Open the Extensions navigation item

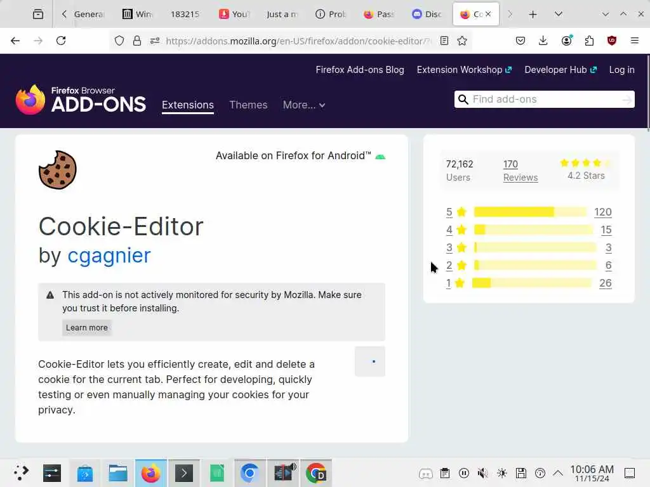[188, 105]
